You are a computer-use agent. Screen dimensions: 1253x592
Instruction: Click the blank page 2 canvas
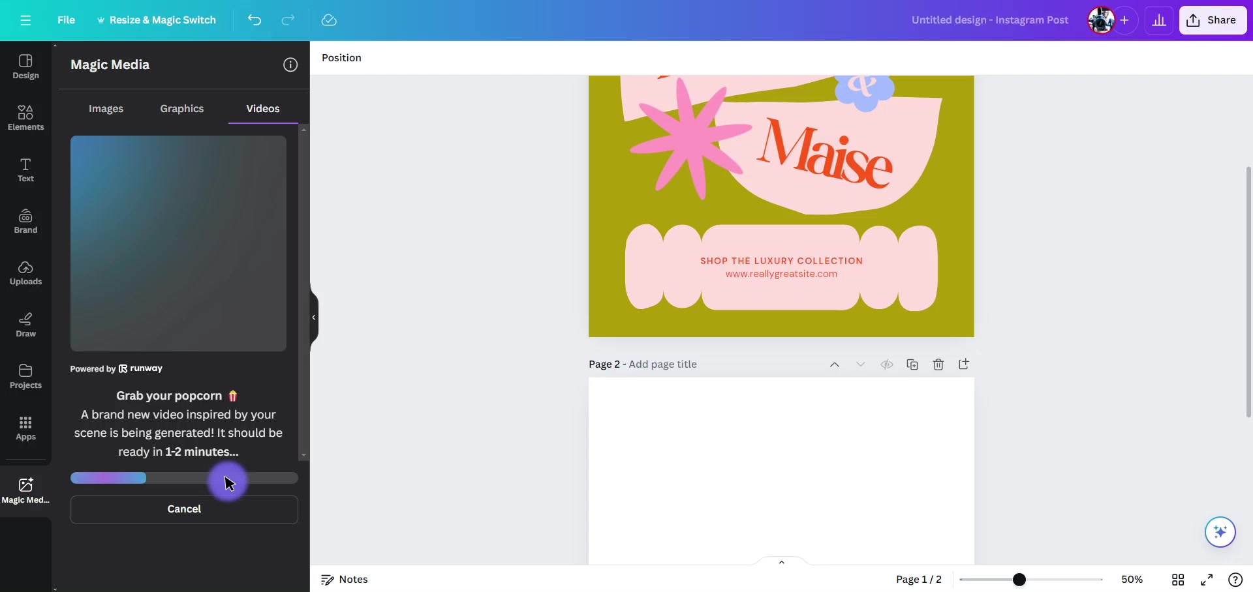[x=781, y=469]
